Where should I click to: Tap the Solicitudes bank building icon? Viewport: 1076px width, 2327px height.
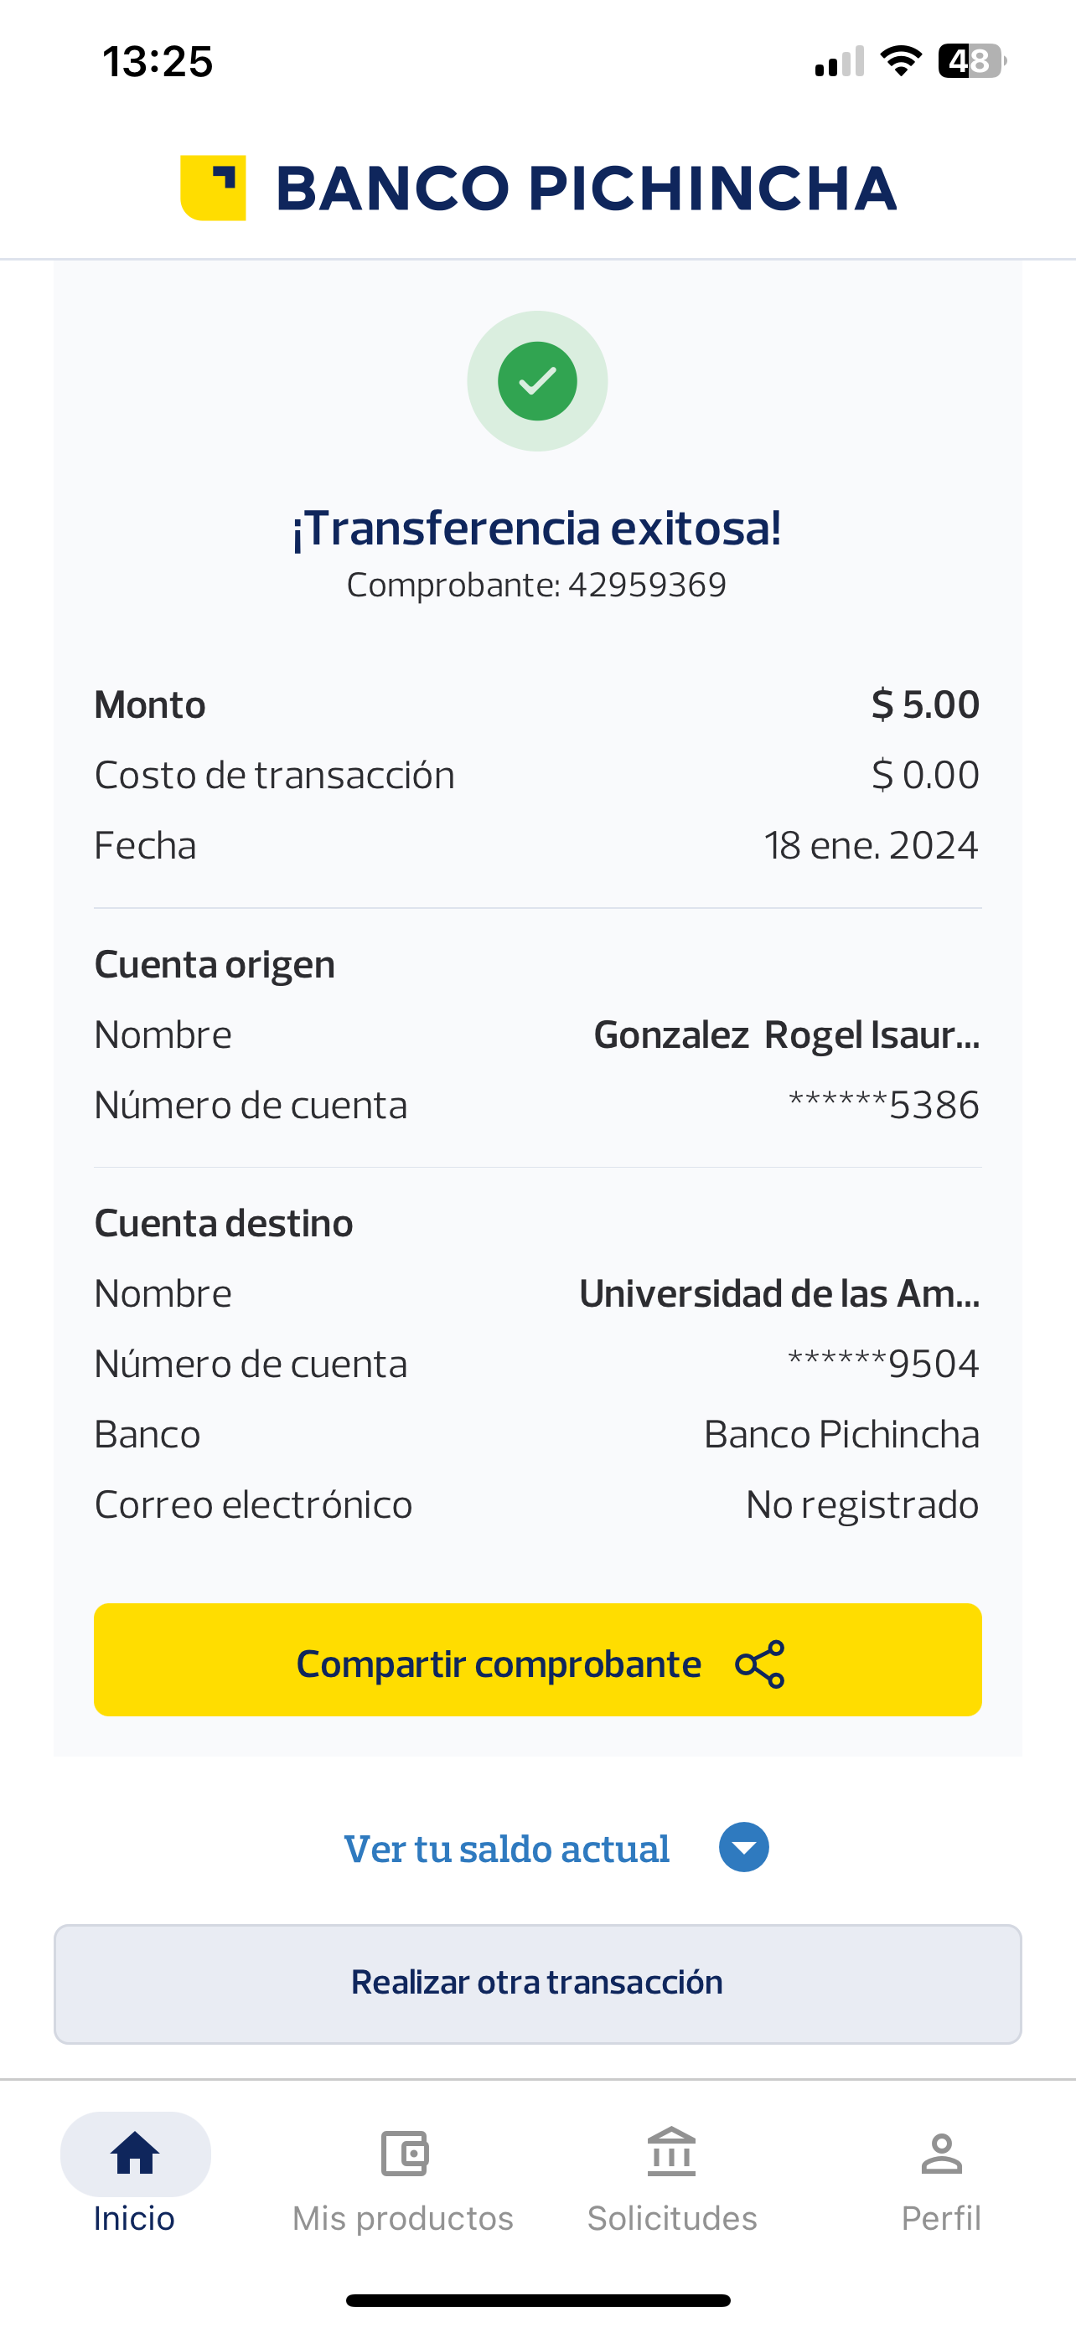click(x=671, y=2154)
